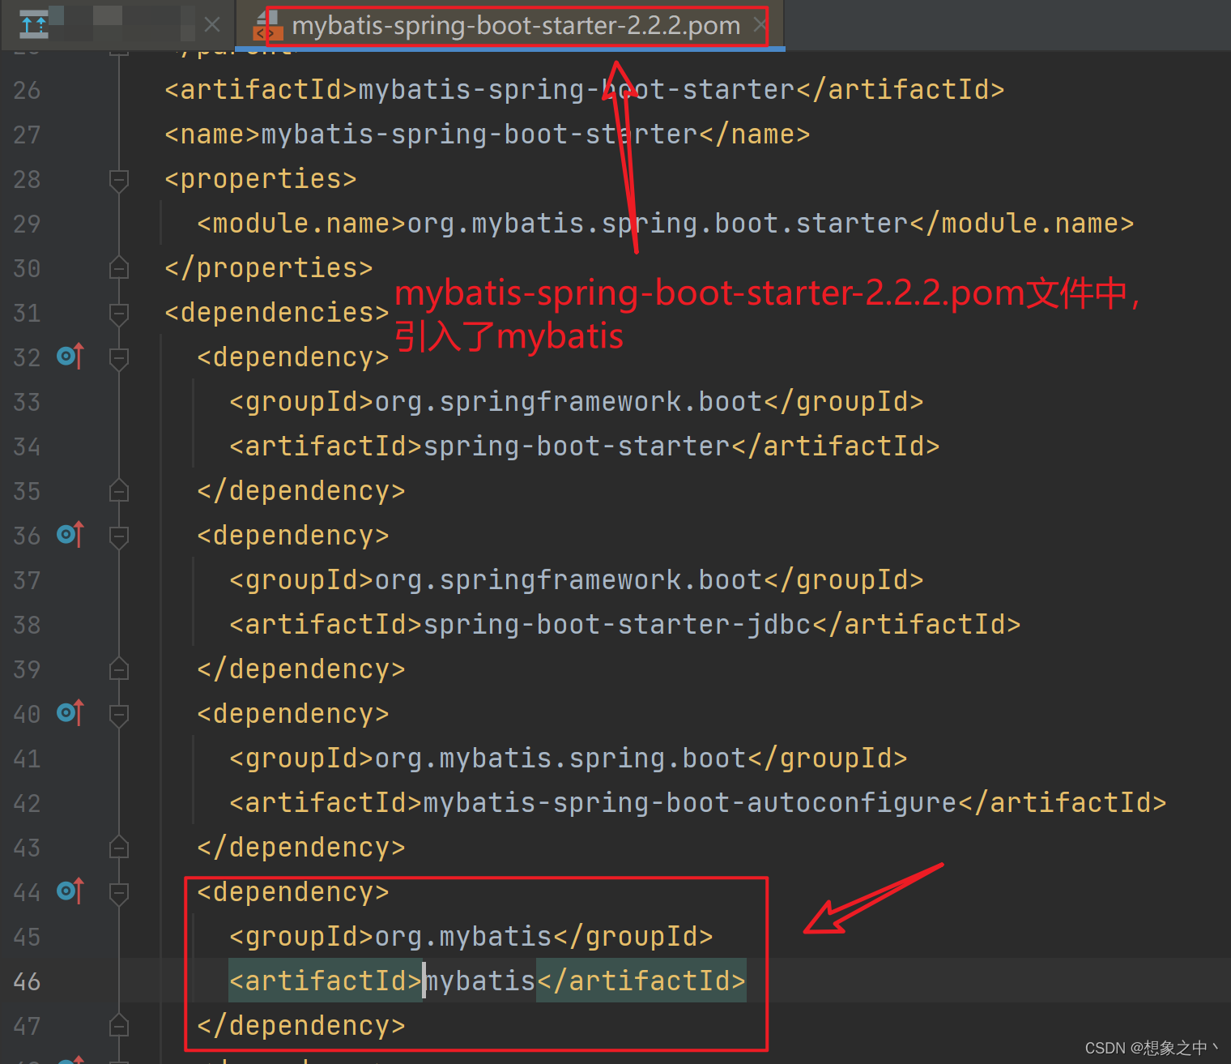Collapse the dependency block at line 36
1231x1064 pixels.
(x=119, y=536)
